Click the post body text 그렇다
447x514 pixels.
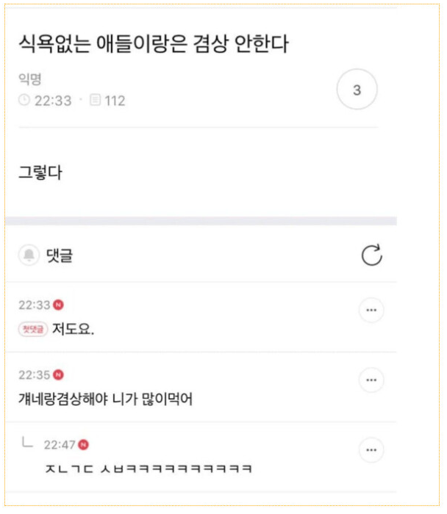[x=40, y=174]
